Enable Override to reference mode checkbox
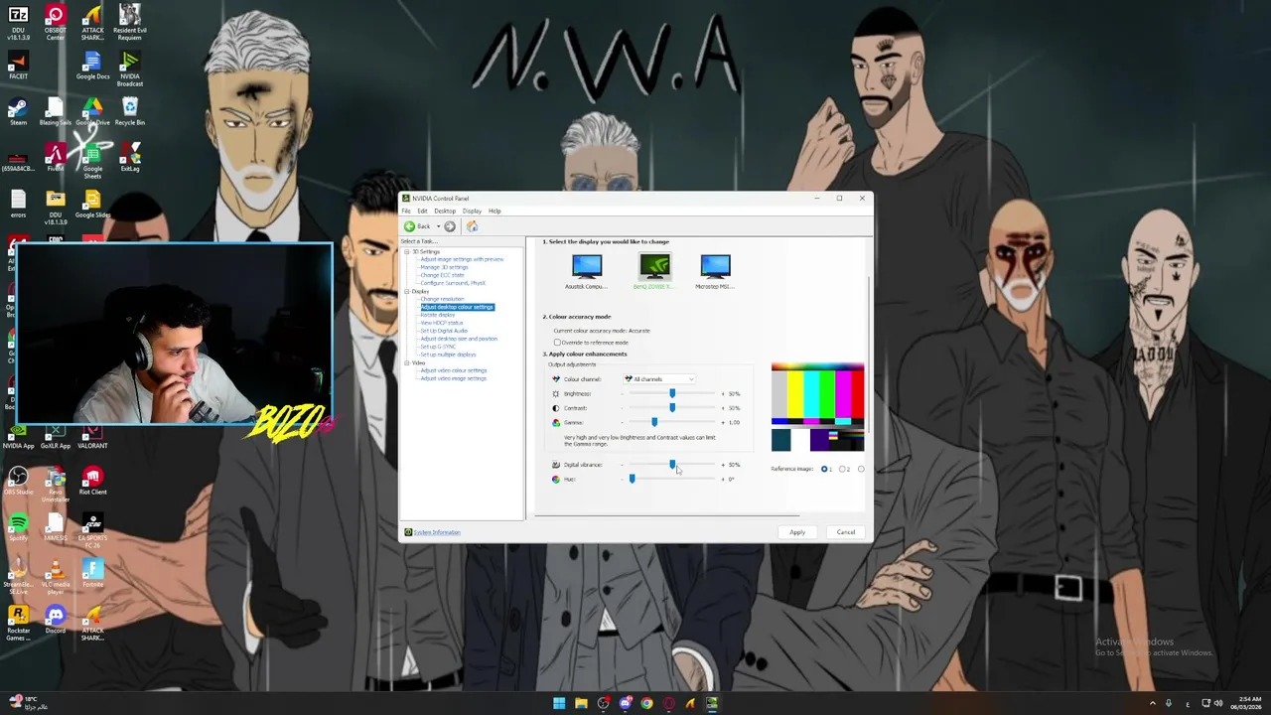Viewport: 1271px width, 715px height. tap(557, 343)
